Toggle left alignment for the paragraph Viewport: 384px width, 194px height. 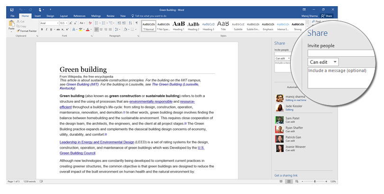(x=97, y=29)
